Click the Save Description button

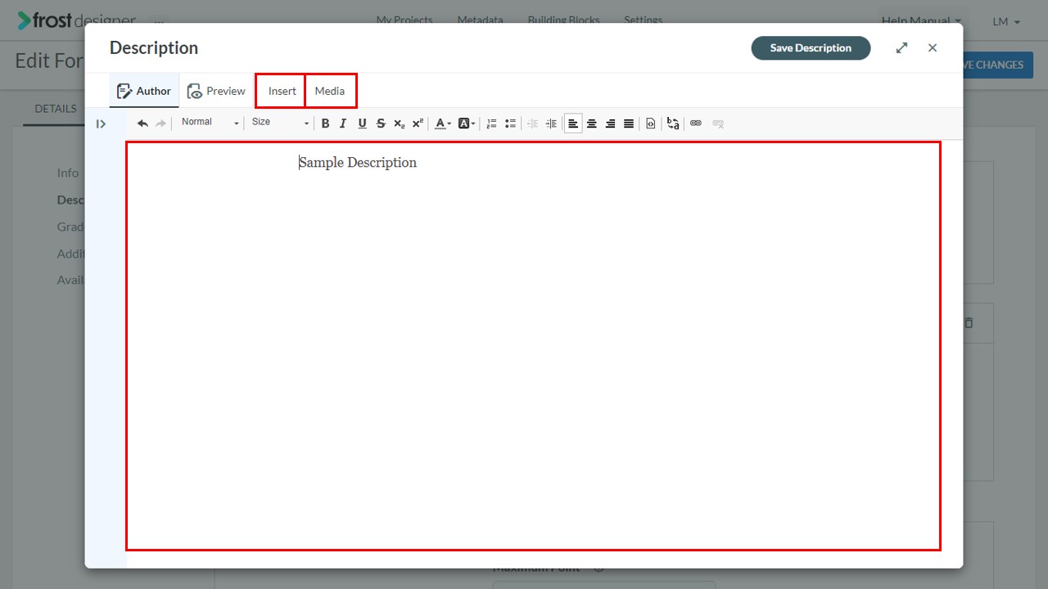tap(811, 47)
